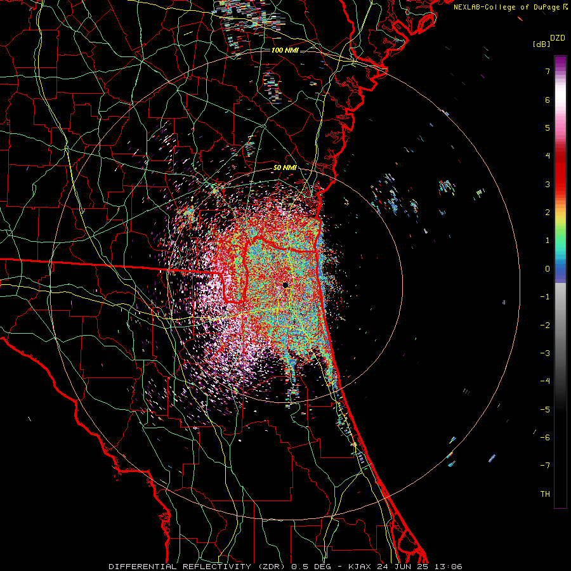
Task: Click the 50 NMI range ring label
Action: point(285,167)
